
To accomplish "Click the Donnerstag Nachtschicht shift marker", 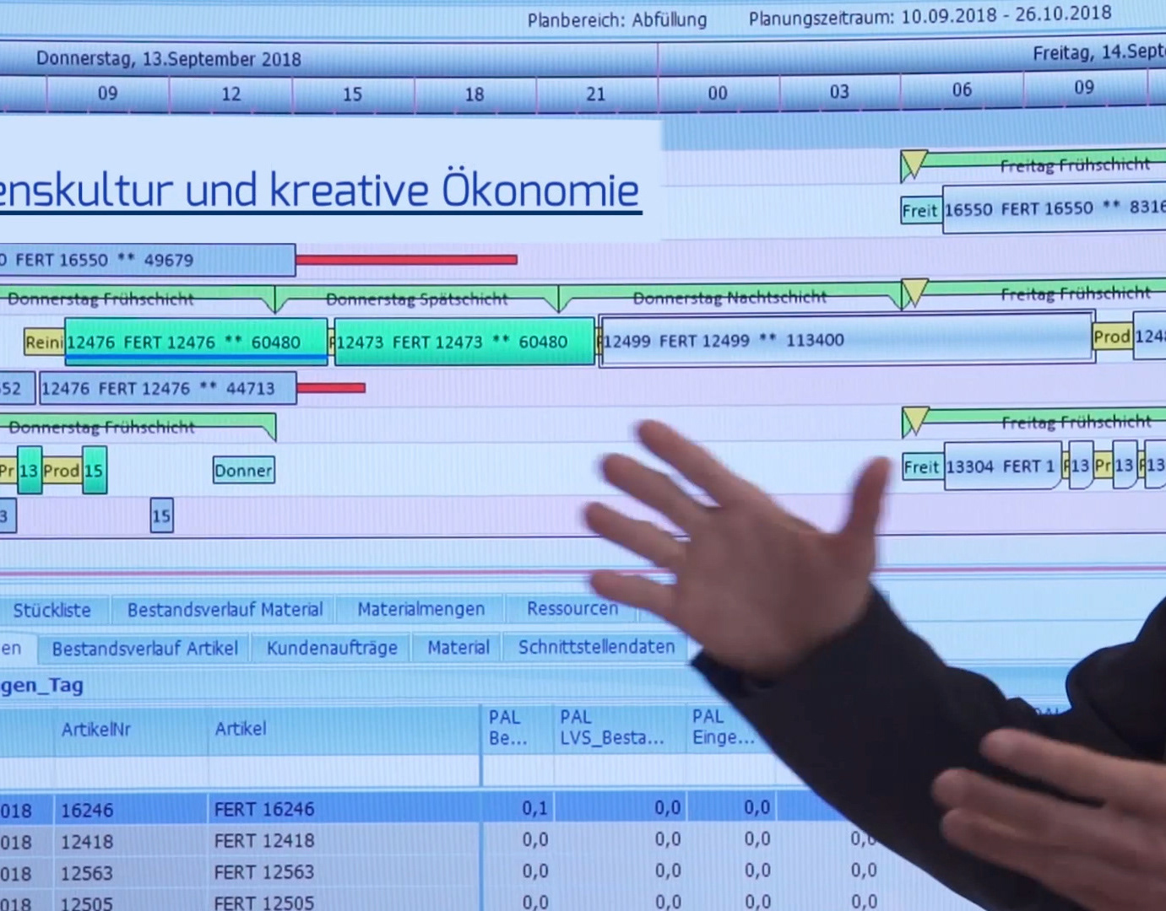I will [729, 297].
